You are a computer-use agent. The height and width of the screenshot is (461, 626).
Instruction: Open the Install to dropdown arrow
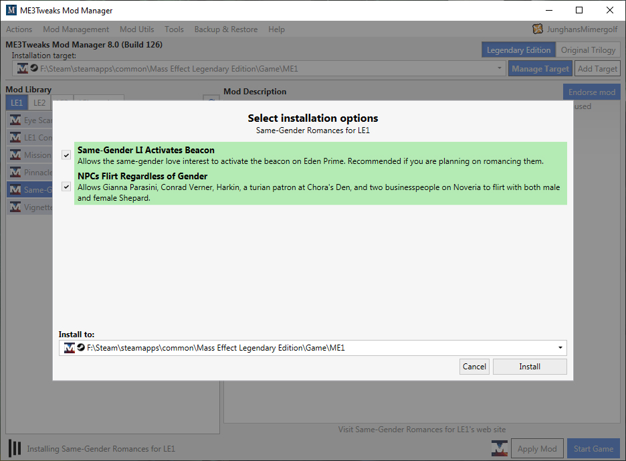(x=560, y=347)
